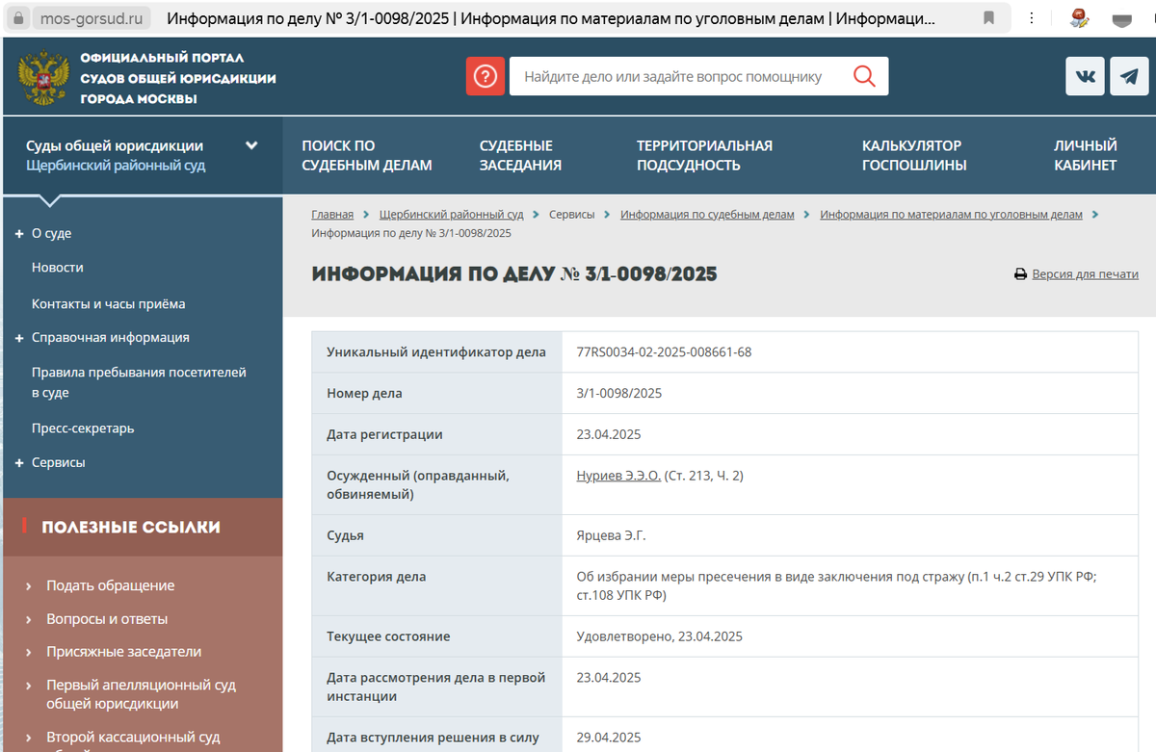The image size is (1156, 752).
Task: Click the search magnifier icon
Action: (865, 75)
